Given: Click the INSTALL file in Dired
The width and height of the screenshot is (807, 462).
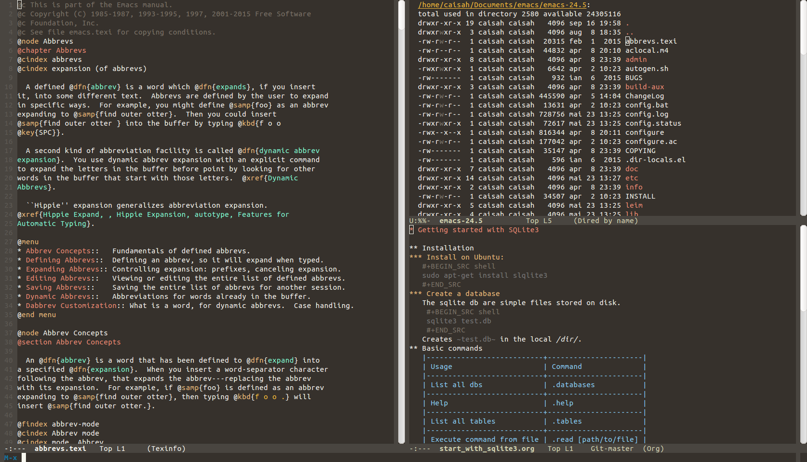Looking at the screenshot, I should point(640,196).
